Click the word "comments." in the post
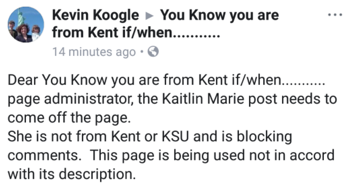The width and height of the screenshot is (356, 192). (44, 156)
